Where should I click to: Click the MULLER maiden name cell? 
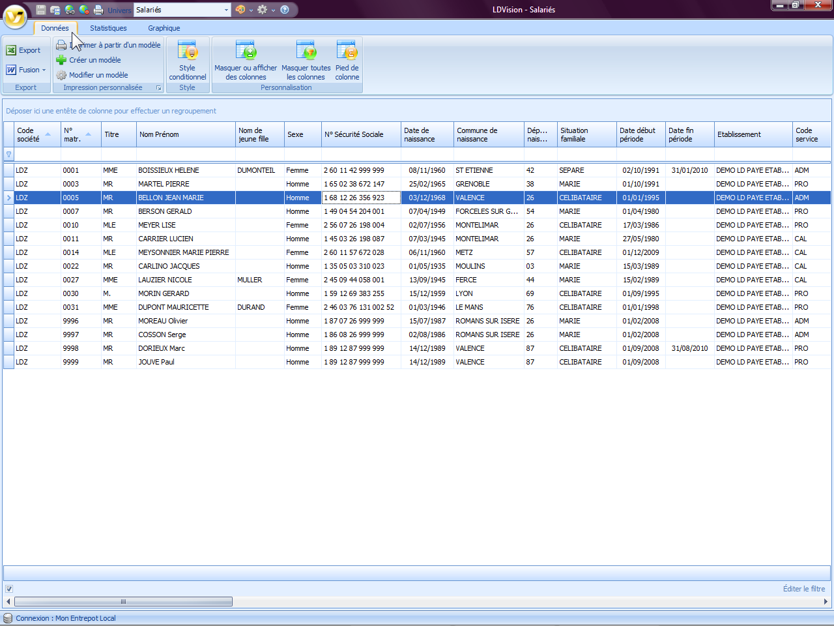(260, 280)
